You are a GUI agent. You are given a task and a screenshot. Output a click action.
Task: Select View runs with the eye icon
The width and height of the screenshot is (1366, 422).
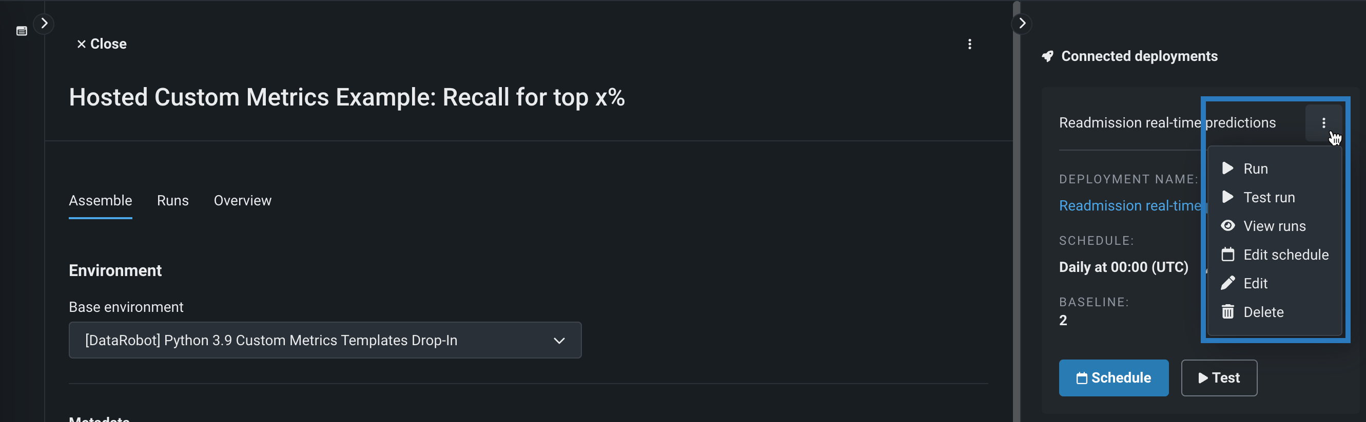coord(1273,226)
